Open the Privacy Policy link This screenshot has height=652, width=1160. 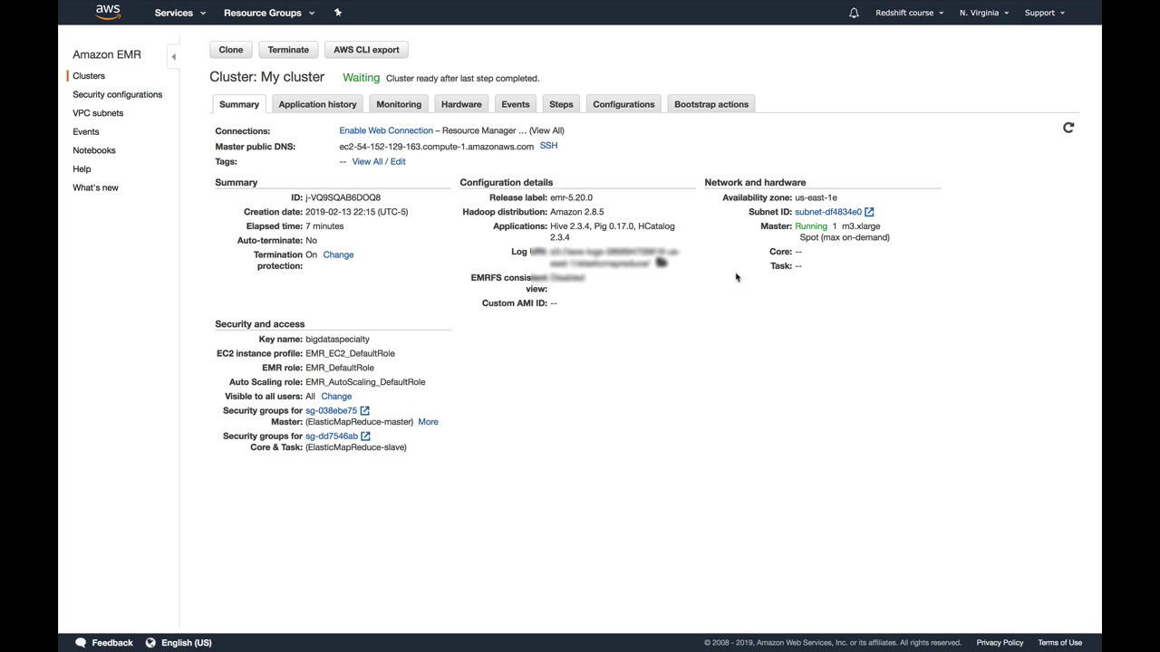(x=1000, y=643)
